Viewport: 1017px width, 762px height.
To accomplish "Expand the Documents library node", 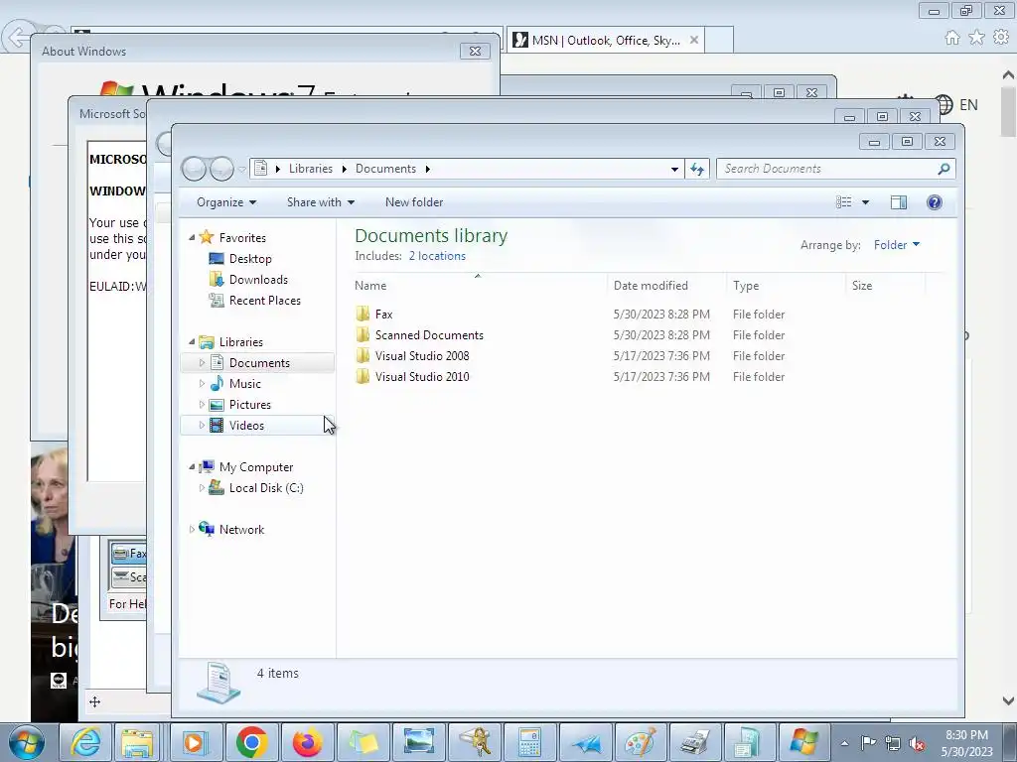I will pyautogui.click(x=202, y=363).
